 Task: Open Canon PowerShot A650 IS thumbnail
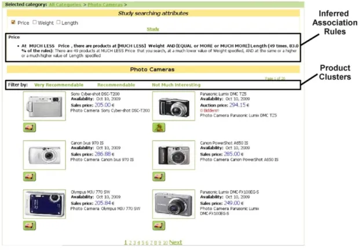coord(174,155)
